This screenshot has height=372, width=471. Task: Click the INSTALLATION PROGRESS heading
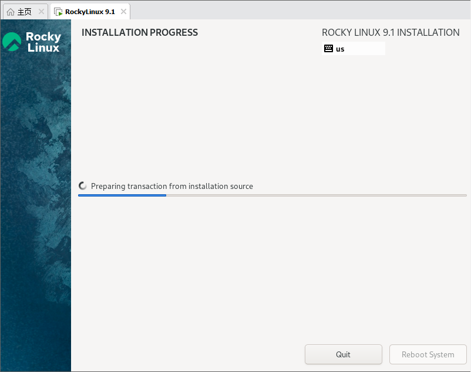(139, 32)
